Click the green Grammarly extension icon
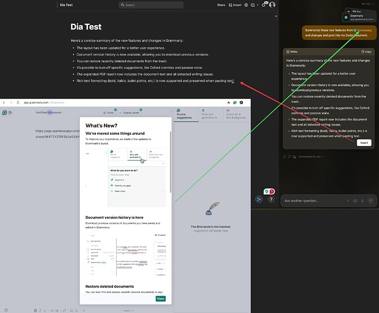The width and height of the screenshot is (379, 313). click(x=235, y=102)
